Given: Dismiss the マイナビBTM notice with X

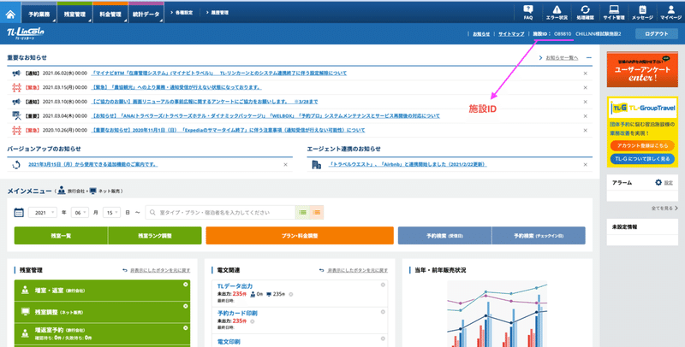Looking at the screenshot, I should pyautogui.click(x=585, y=74).
